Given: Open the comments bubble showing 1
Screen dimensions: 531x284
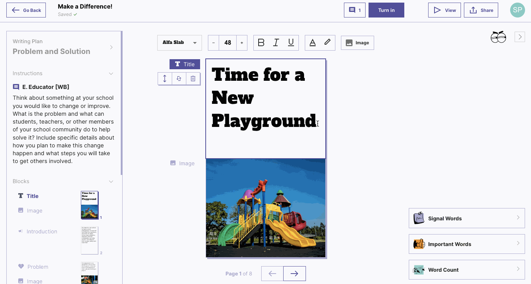Looking at the screenshot, I should (354, 10).
